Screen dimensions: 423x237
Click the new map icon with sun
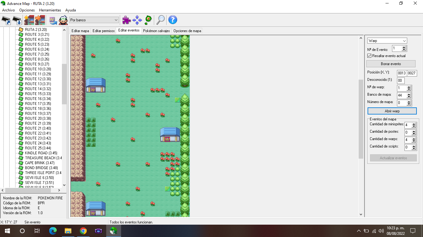pos(29,20)
